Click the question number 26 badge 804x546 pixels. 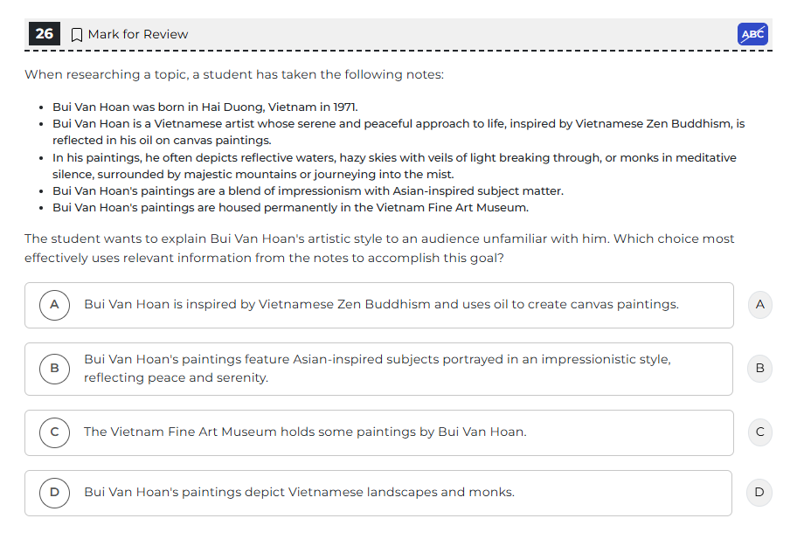click(45, 34)
